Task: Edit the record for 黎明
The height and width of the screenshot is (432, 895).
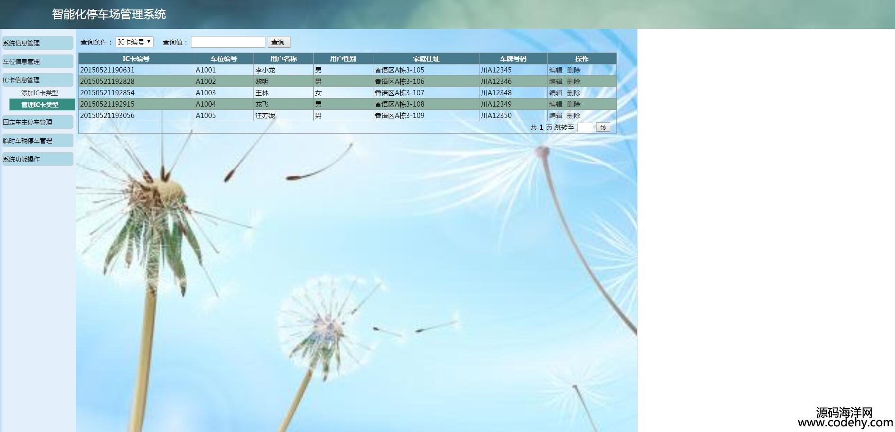Action: [x=556, y=81]
